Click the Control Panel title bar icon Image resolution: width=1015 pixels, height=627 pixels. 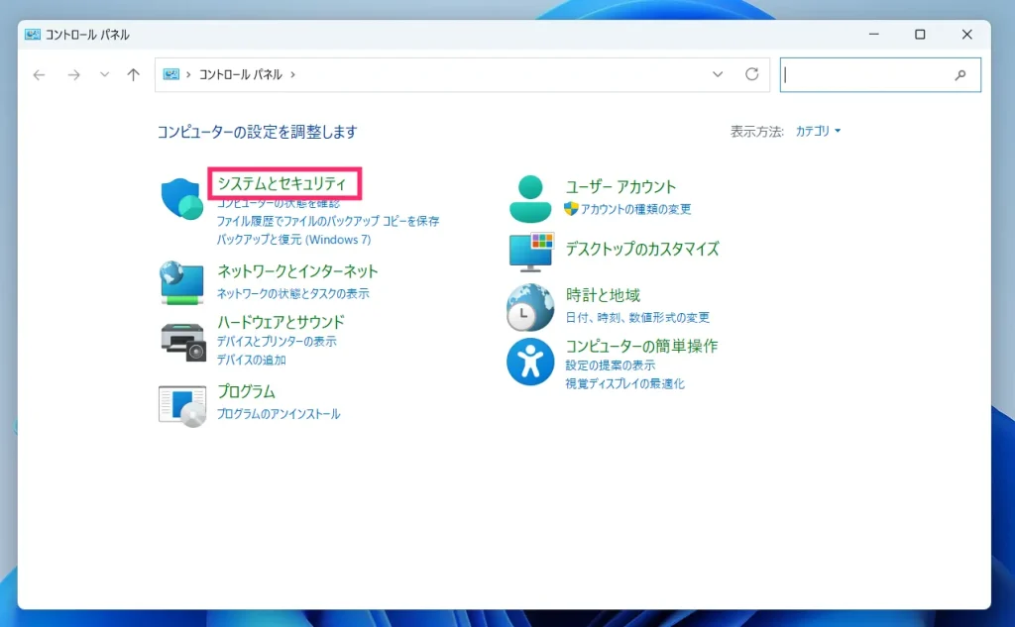(x=33, y=35)
